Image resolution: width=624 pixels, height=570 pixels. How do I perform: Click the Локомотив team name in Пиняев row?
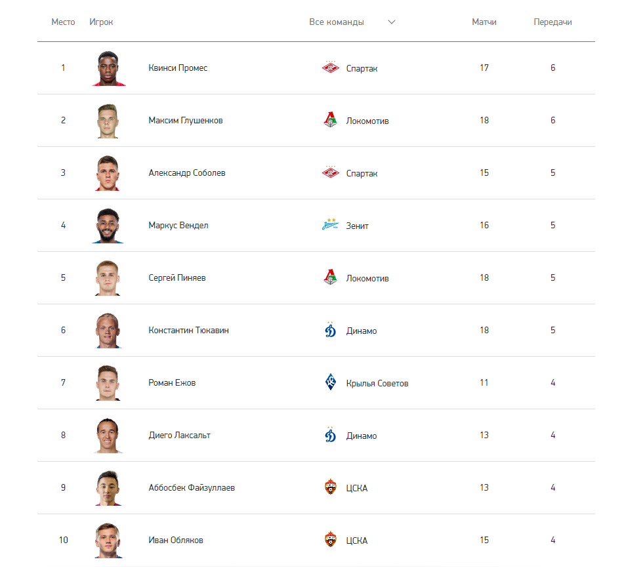pos(367,278)
